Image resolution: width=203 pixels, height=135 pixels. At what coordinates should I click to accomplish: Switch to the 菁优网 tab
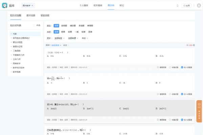111,5
